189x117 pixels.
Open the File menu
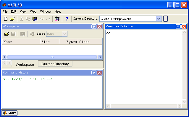pyautogui.click(x=5, y=12)
